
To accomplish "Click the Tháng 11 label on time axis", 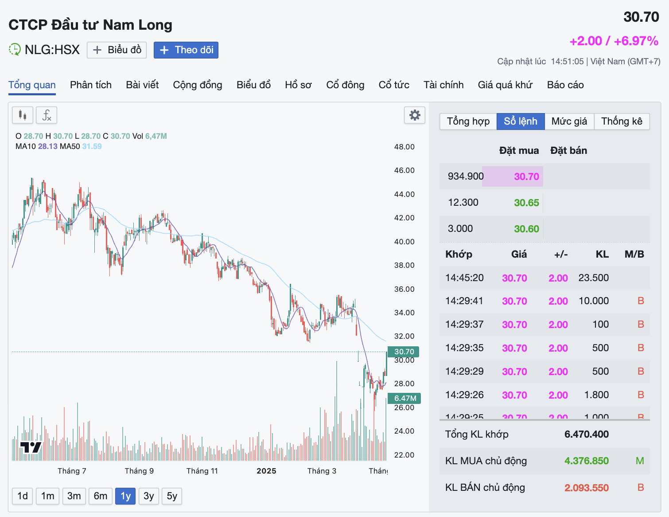I will [202, 471].
